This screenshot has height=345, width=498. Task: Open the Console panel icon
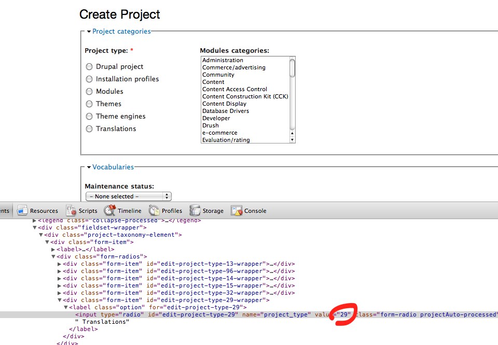coord(237,210)
